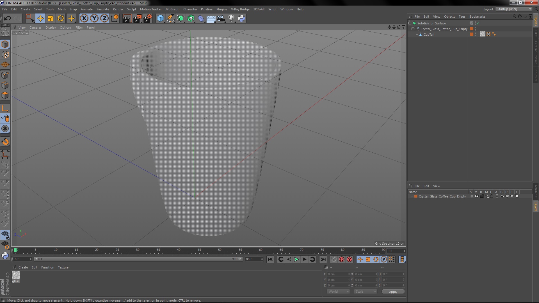Open the V-Ray Bridge menu
The width and height of the screenshot is (539, 303).
click(x=240, y=9)
